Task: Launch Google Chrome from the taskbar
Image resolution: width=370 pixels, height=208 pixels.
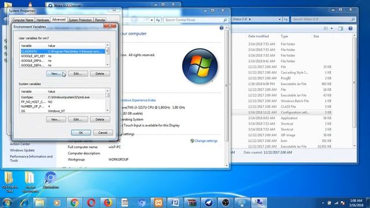Action: pos(74,203)
